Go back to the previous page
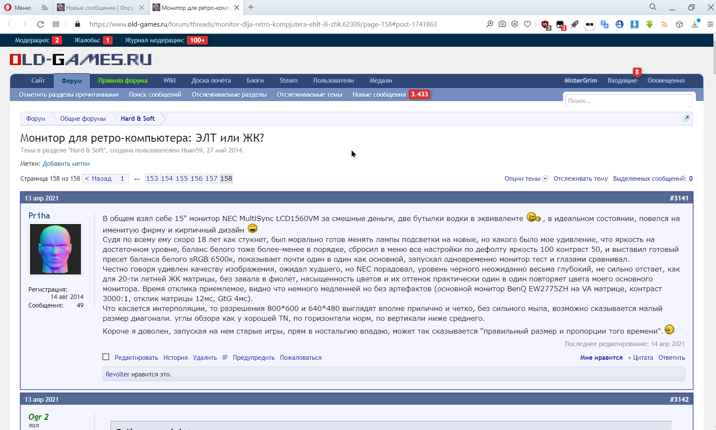The height and width of the screenshot is (430, 716). 10,24
